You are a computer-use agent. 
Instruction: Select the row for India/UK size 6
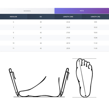54,22
